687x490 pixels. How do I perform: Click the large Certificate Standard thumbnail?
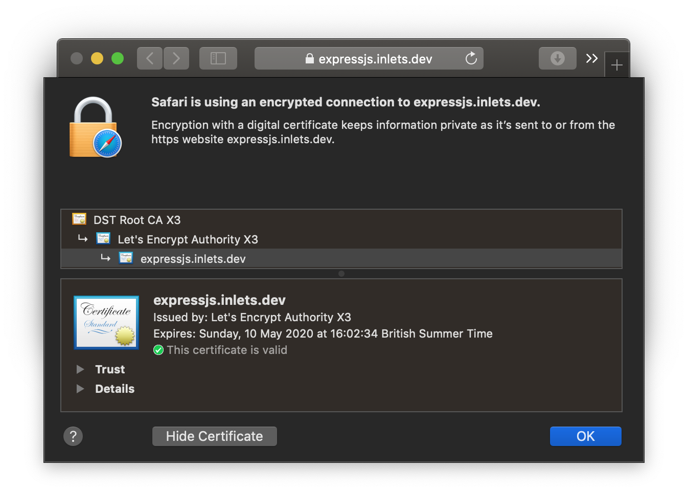pos(106,322)
